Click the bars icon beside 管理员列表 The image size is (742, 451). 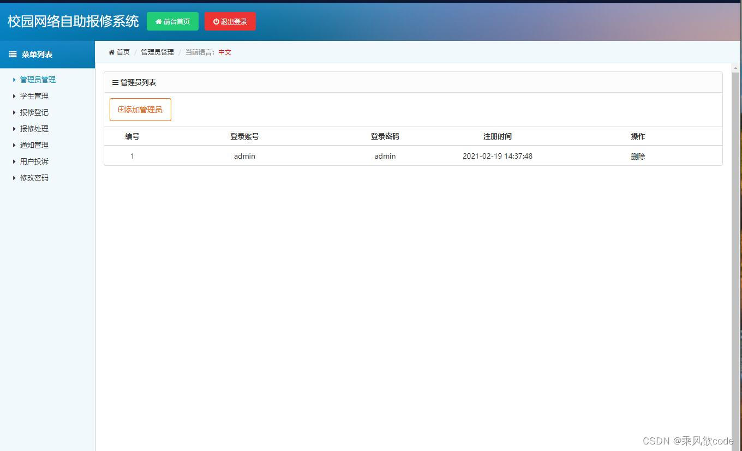[x=115, y=83]
